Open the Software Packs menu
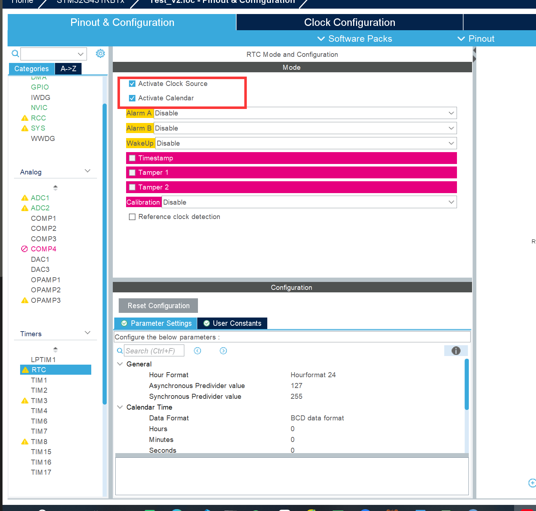Viewport: 536px width, 511px height. [355, 39]
